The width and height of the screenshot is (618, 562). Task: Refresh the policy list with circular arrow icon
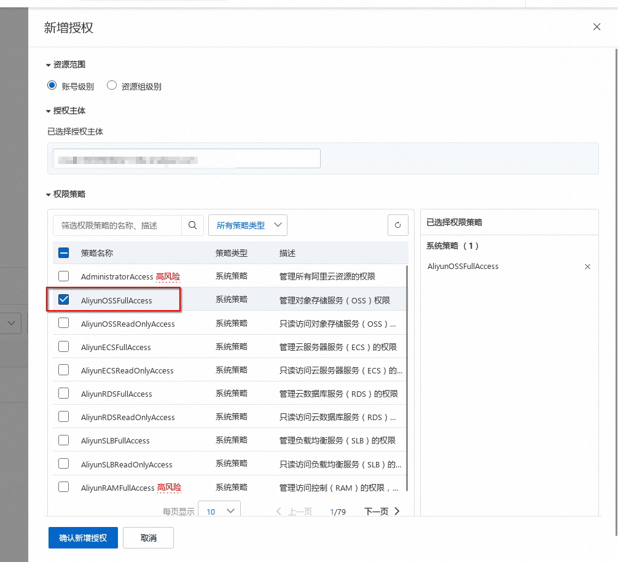pos(397,225)
